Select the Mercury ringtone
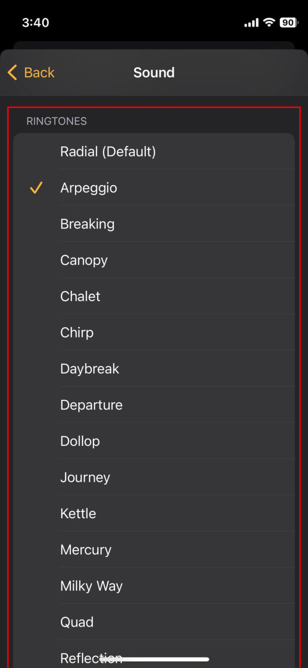Viewport: 308px width, 668px height. click(86, 550)
